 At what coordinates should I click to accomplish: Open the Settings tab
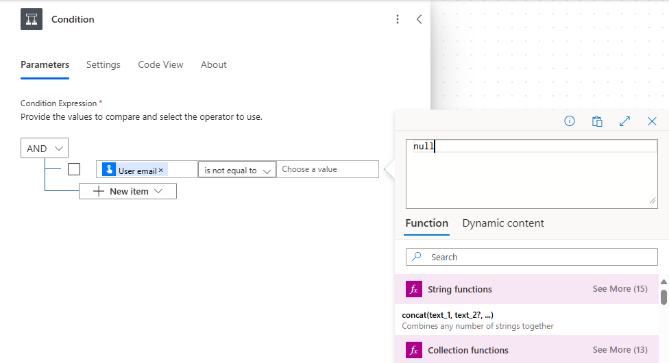coord(104,64)
